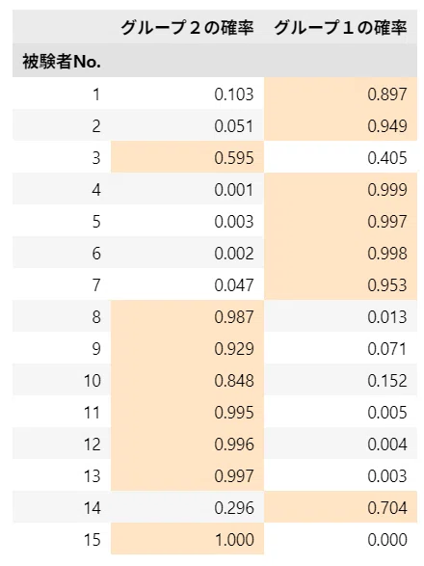Image resolution: width=424 pixels, height=566 pixels.
Task: Select cell 0.051 in row 2
Action: [x=187, y=125]
